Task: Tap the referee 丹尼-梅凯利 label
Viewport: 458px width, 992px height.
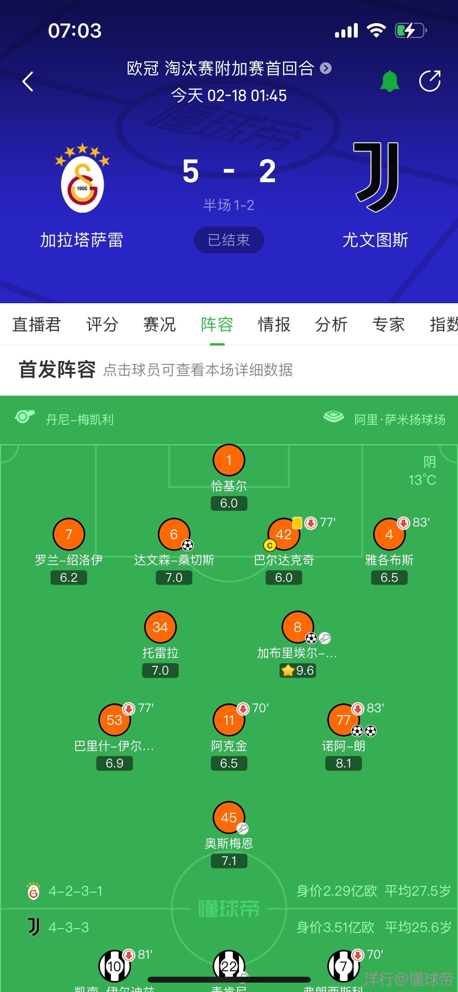Action: tap(79, 420)
